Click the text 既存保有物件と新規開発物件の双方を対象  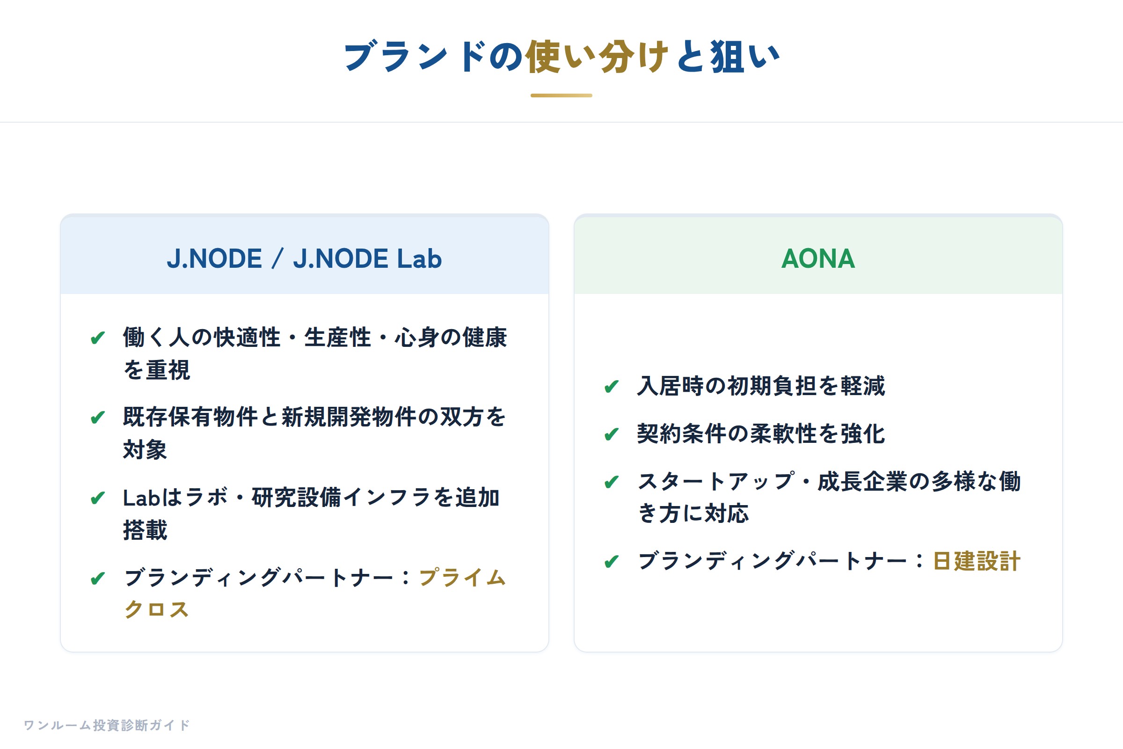(314, 433)
